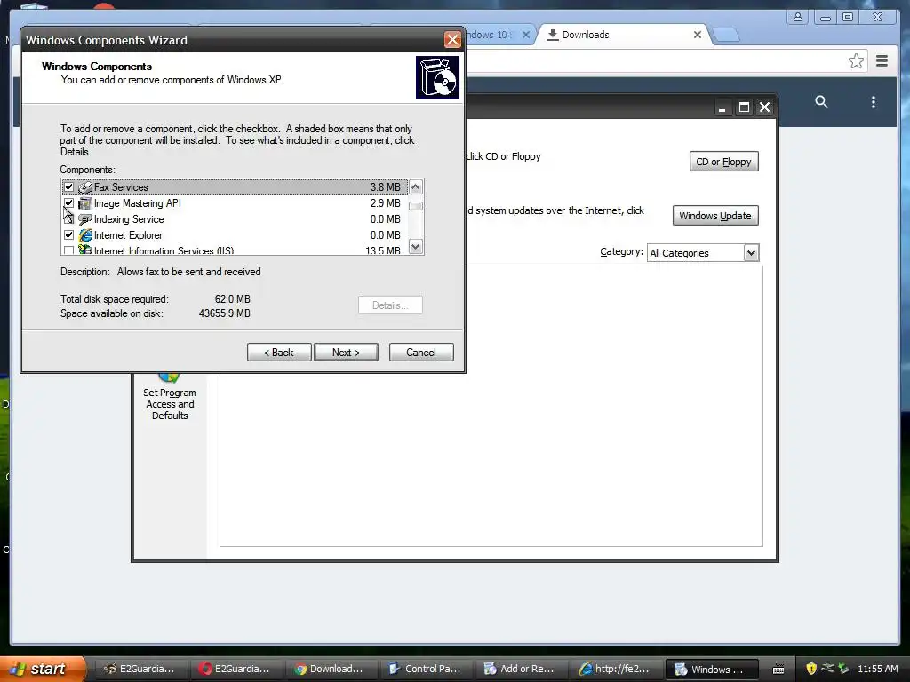
Task: Click the Windows Update button
Action: pos(715,215)
